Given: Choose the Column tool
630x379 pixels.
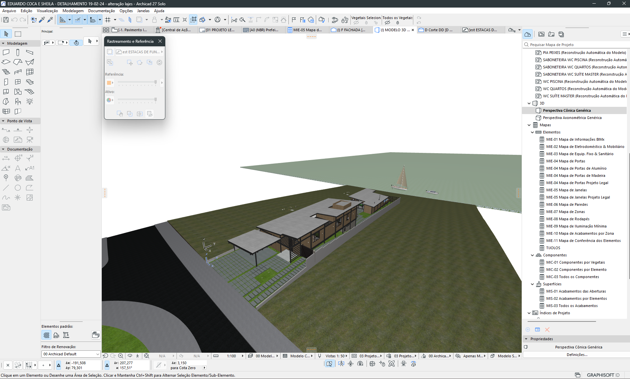Looking at the screenshot, I should (x=18, y=52).
